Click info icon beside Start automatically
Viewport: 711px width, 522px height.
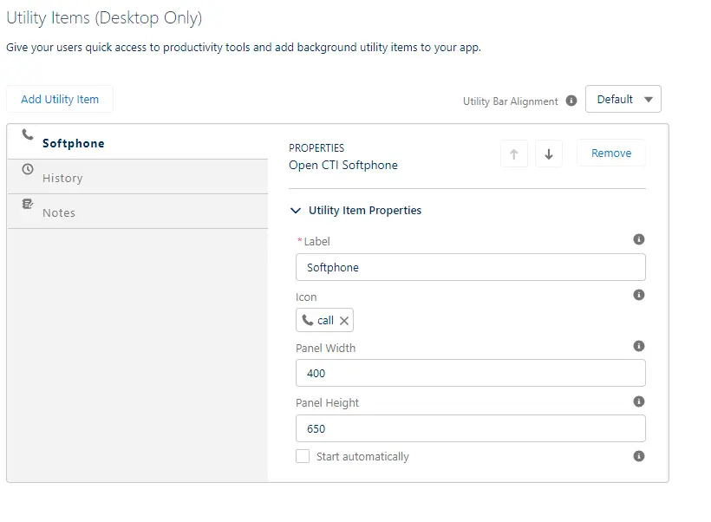[639, 456]
